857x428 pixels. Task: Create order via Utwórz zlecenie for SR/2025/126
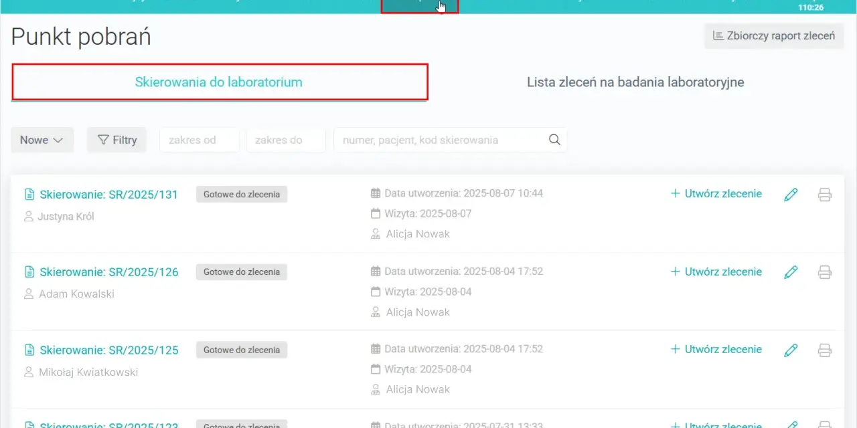click(x=716, y=272)
